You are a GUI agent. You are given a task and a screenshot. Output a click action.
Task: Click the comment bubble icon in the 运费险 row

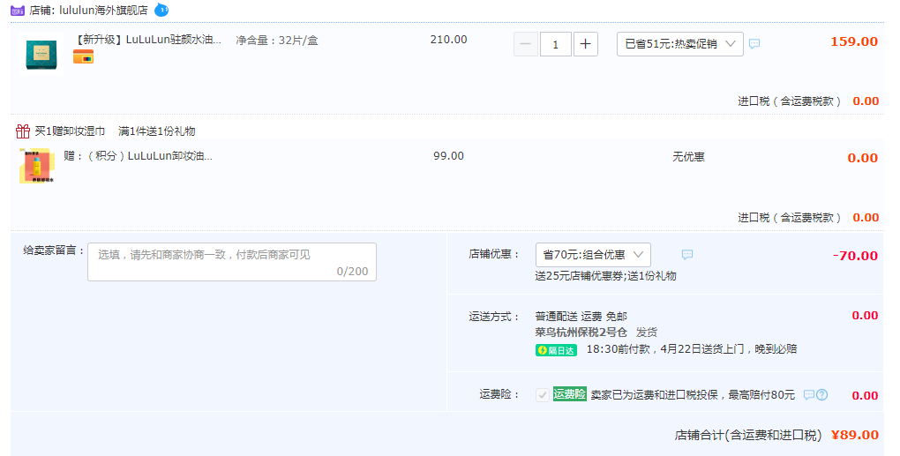coord(809,394)
